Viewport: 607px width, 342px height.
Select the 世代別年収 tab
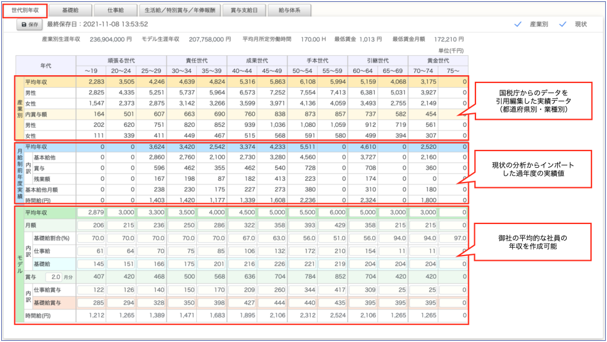pos(25,10)
